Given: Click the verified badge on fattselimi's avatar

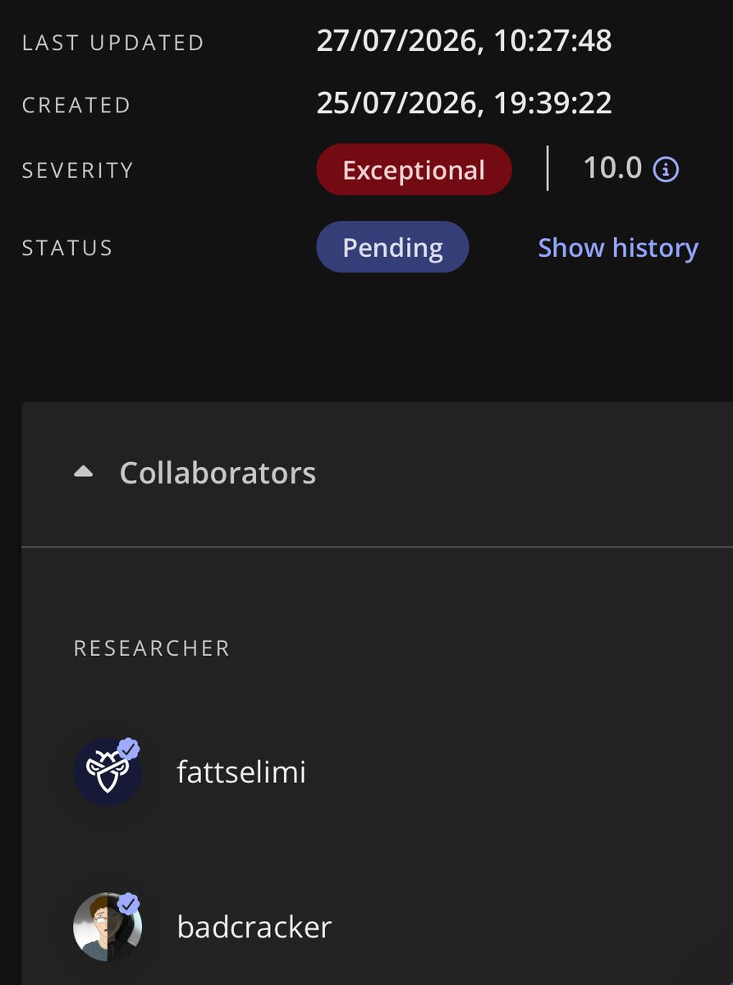Looking at the screenshot, I should tap(129, 749).
